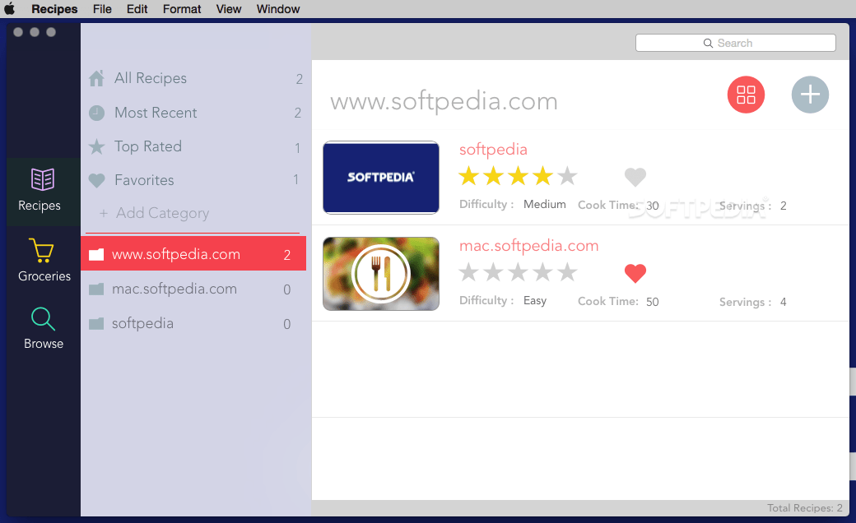Click the star icon beside Top Rated
Screen dimensions: 856x523
tap(96, 146)
